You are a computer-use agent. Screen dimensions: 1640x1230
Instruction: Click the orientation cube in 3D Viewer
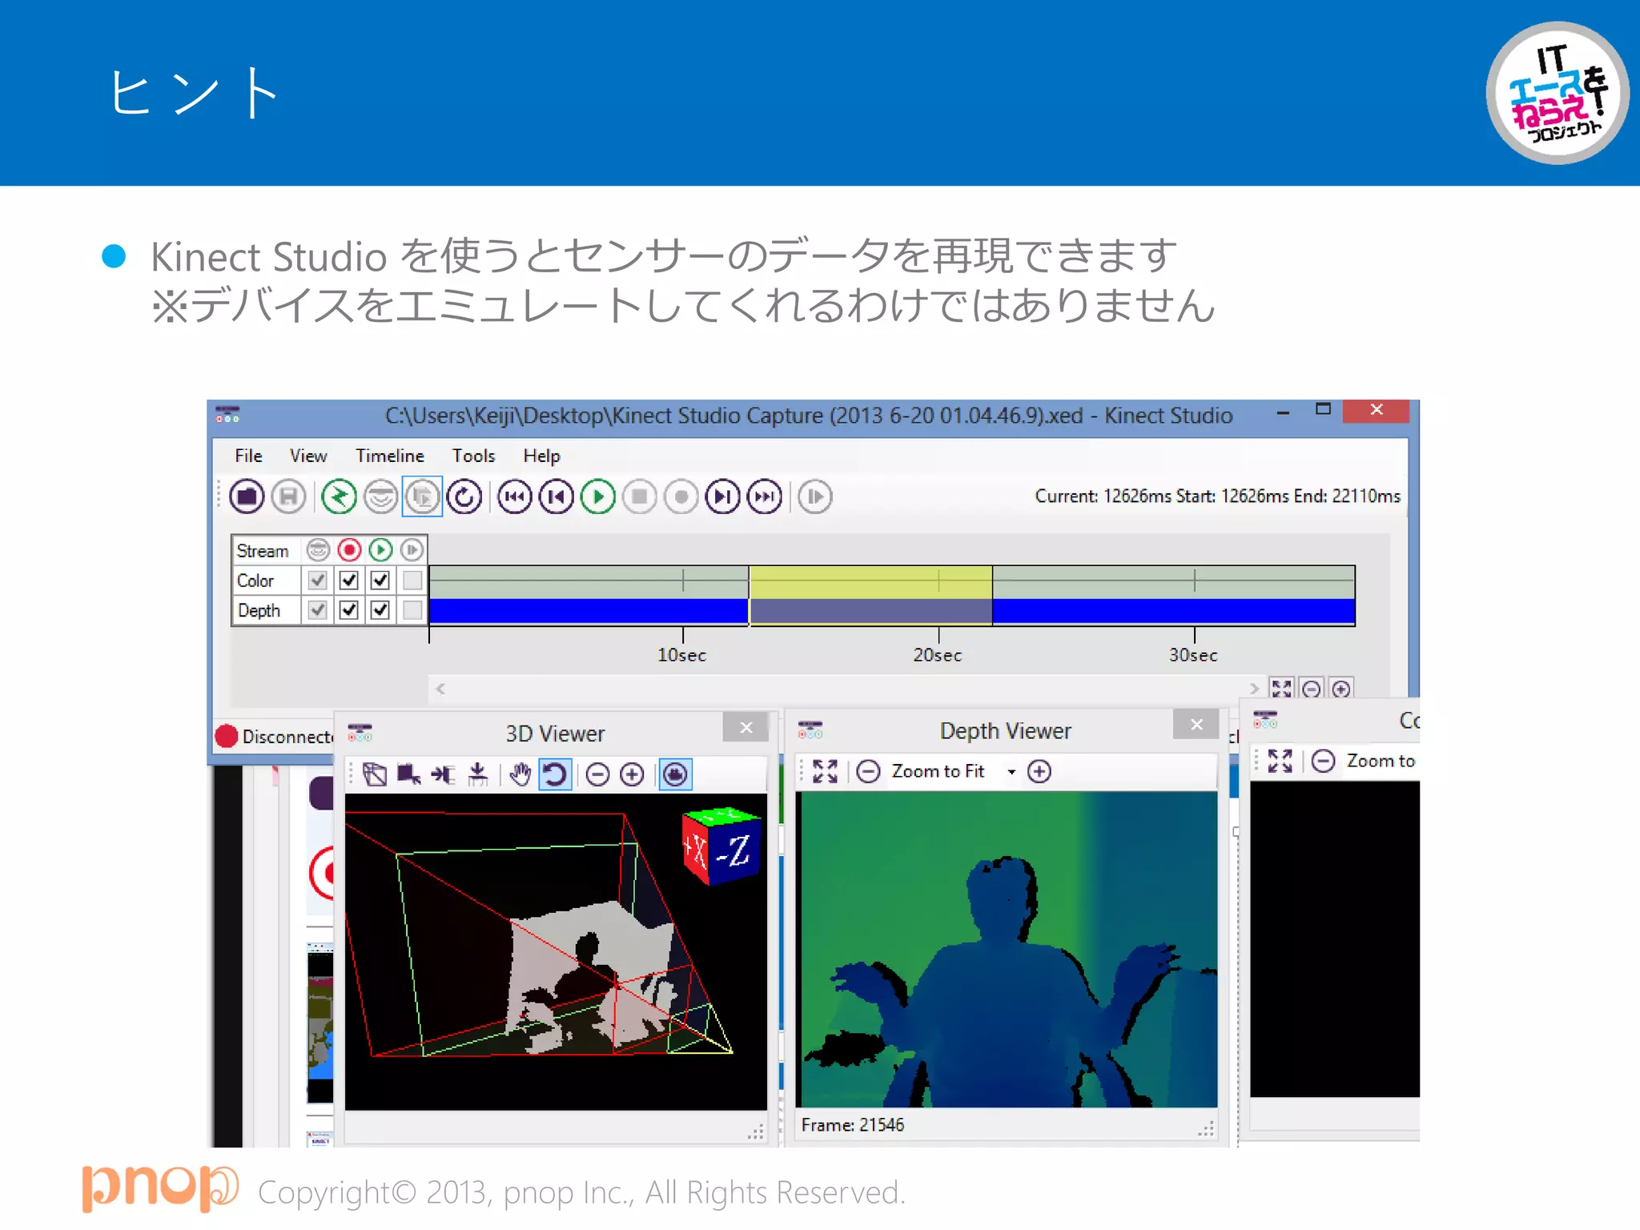coord(720,846)
